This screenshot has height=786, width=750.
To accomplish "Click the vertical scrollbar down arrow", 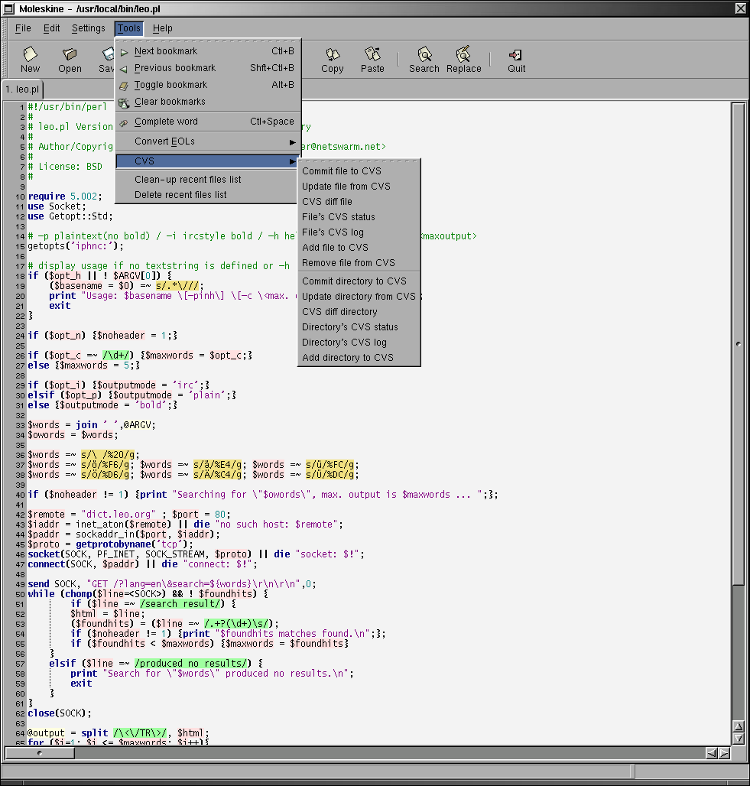I will (x=738, y=739).
